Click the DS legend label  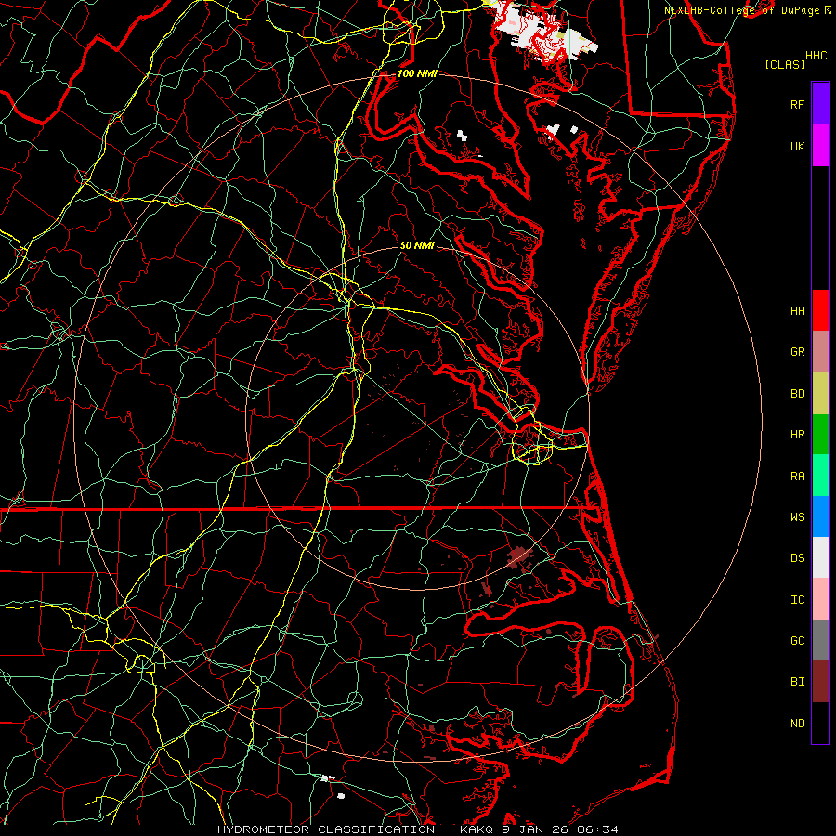click(x=797, y=558)
